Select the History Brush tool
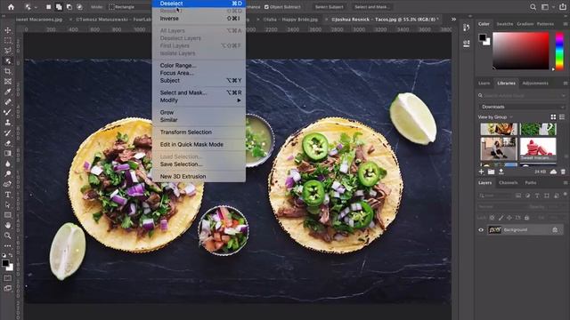Screen dimensions: 570x320 click(8, 132)
